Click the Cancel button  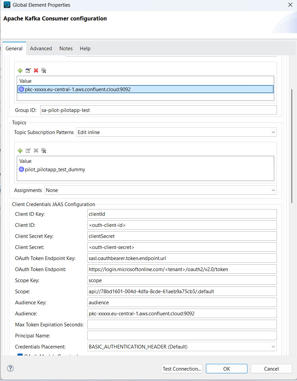pos(271,369)
